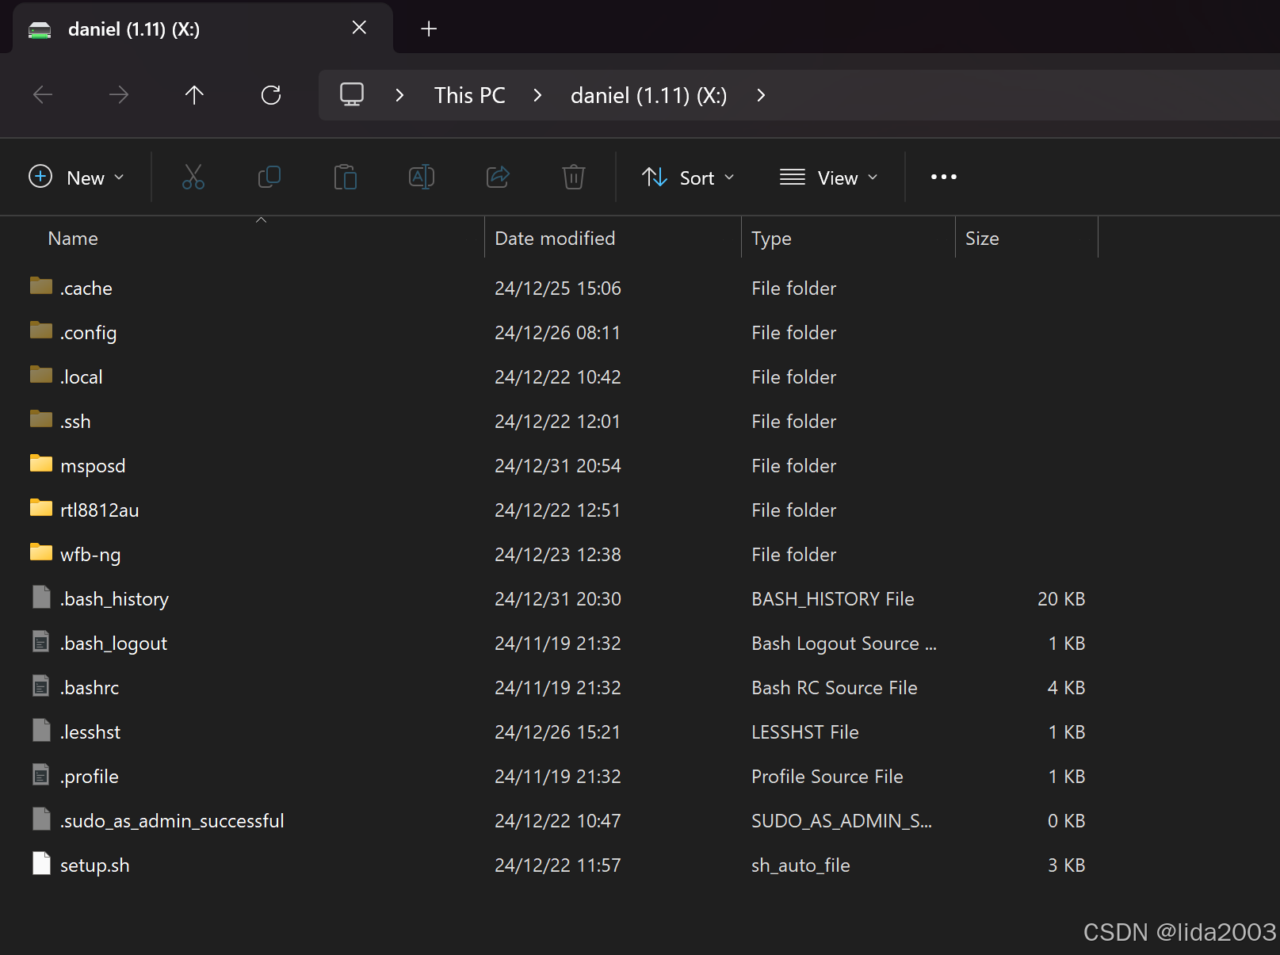Select the .ssh folder icon
Image resolution: width=1280 pixels, height=955 pixels.
41,419
